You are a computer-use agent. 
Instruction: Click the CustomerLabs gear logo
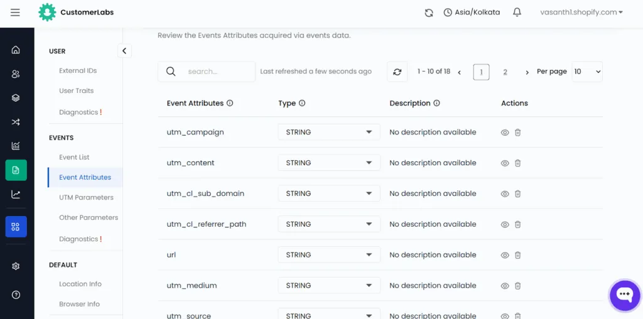[47, 13]
